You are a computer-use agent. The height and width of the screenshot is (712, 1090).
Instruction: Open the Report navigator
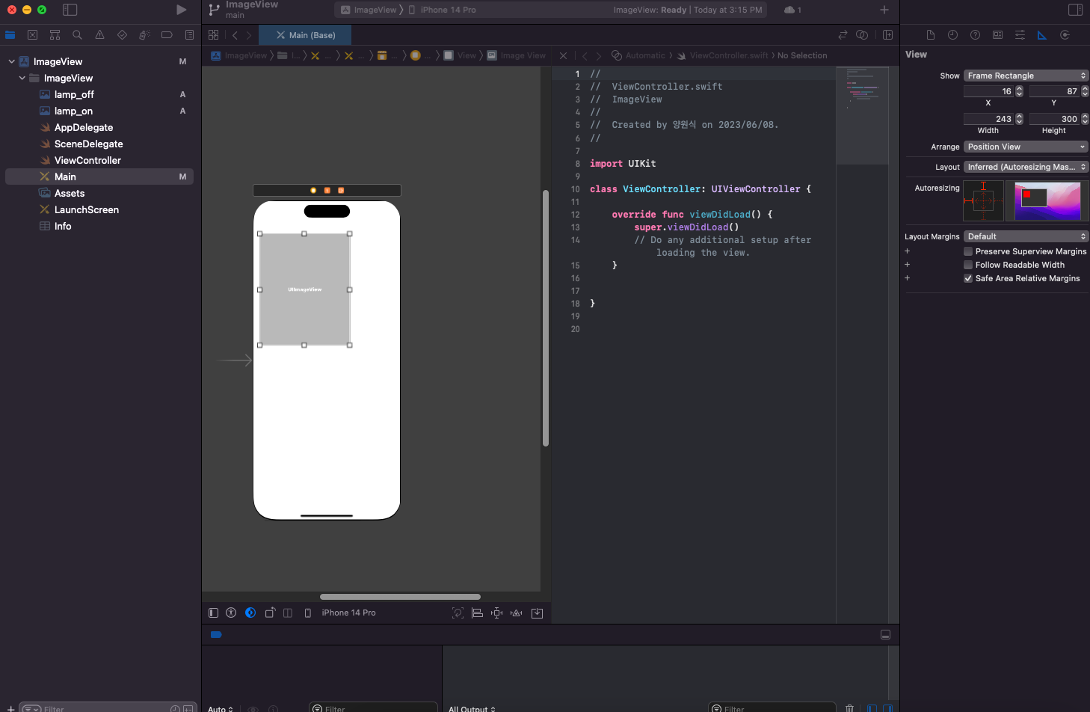pyautogui.click(x=189, y=35)
